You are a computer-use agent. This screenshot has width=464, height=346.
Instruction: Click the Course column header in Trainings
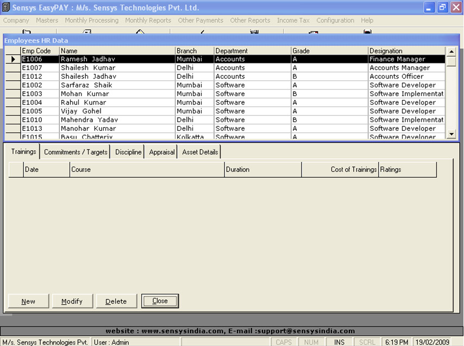click(147, 169)
